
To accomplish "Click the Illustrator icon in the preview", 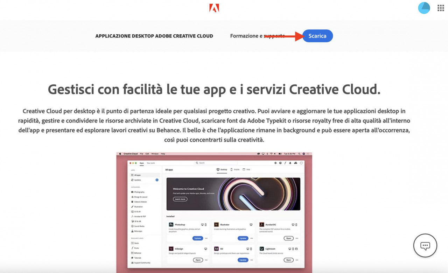I will 216,224.
